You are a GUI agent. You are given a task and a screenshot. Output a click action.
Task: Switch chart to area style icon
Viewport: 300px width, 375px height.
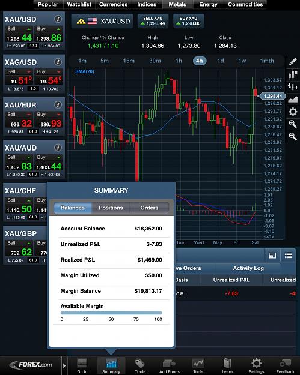coord(293,99)
